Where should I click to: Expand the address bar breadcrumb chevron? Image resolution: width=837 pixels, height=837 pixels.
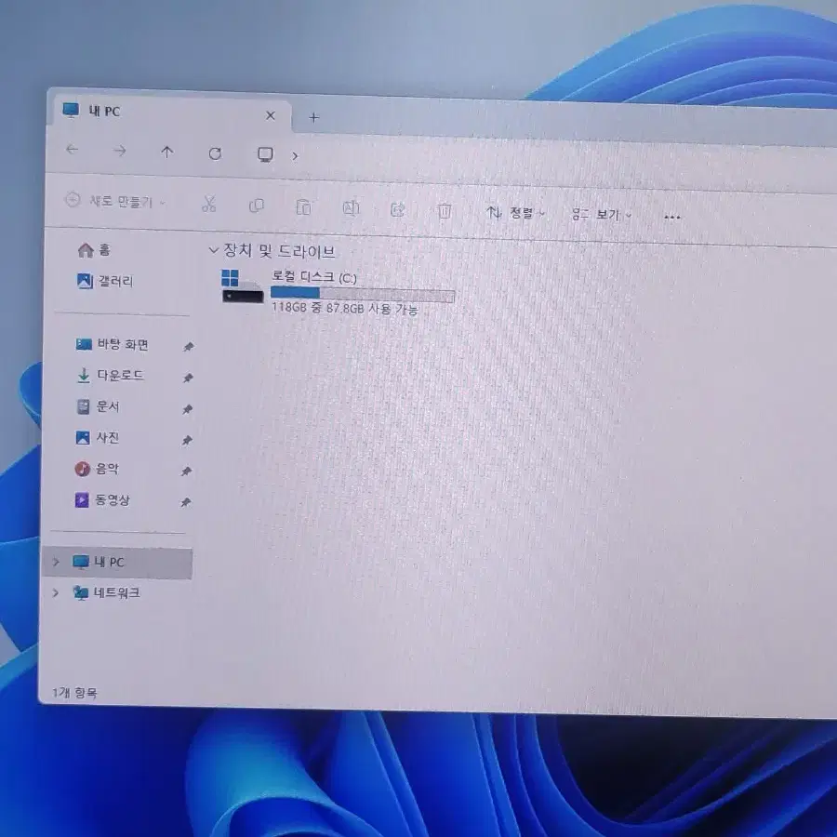pos(295,156)
